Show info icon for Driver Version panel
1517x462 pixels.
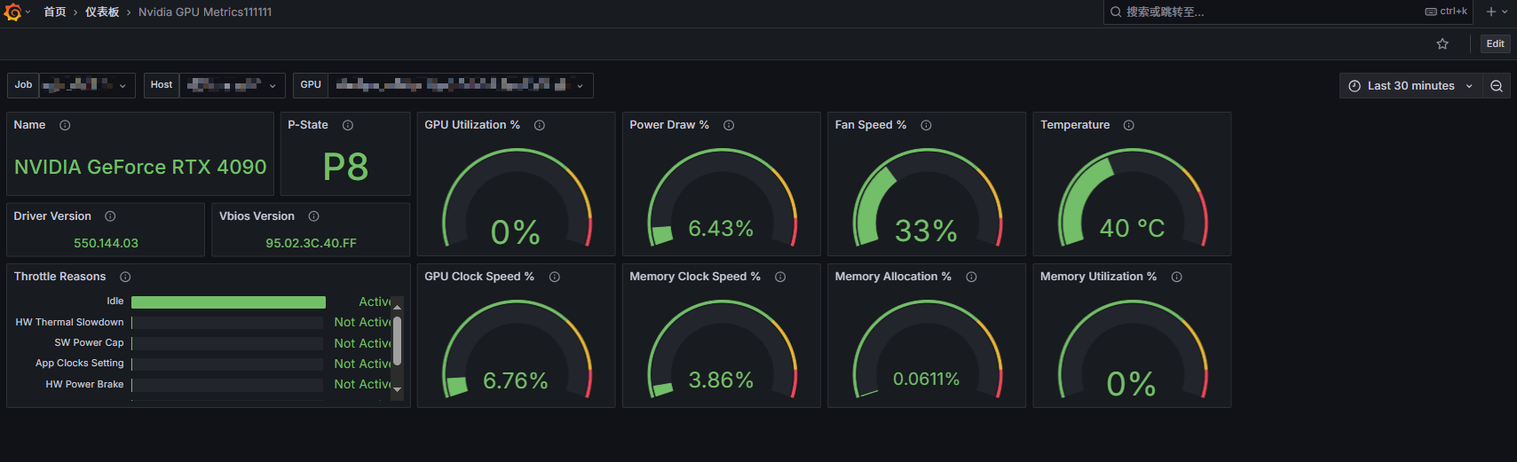pos(110,216)
